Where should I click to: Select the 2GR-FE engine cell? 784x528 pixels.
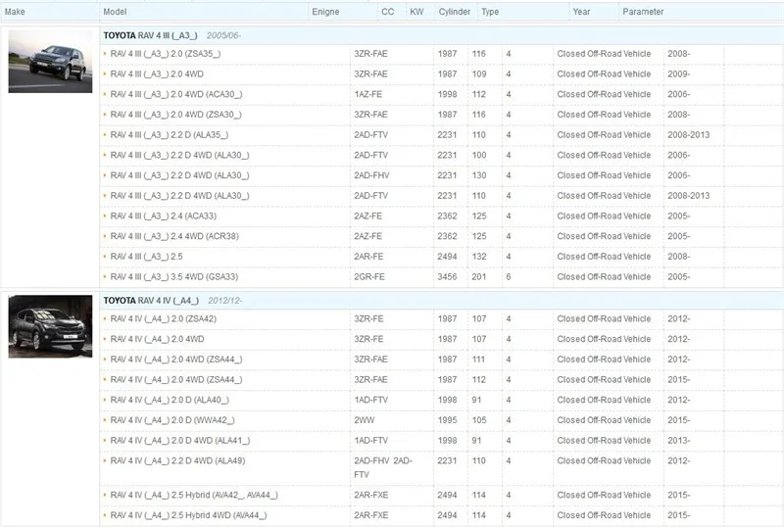(x=369, y=276)
